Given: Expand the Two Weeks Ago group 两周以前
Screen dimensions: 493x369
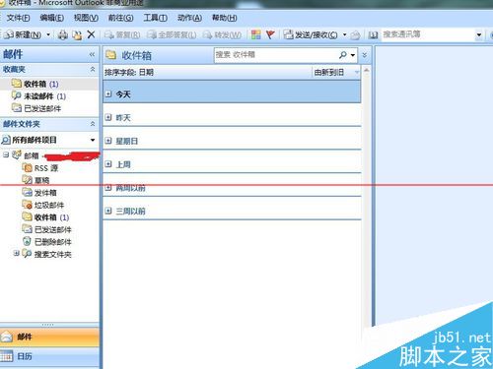Looking at the screenshot, I should 108,188.
